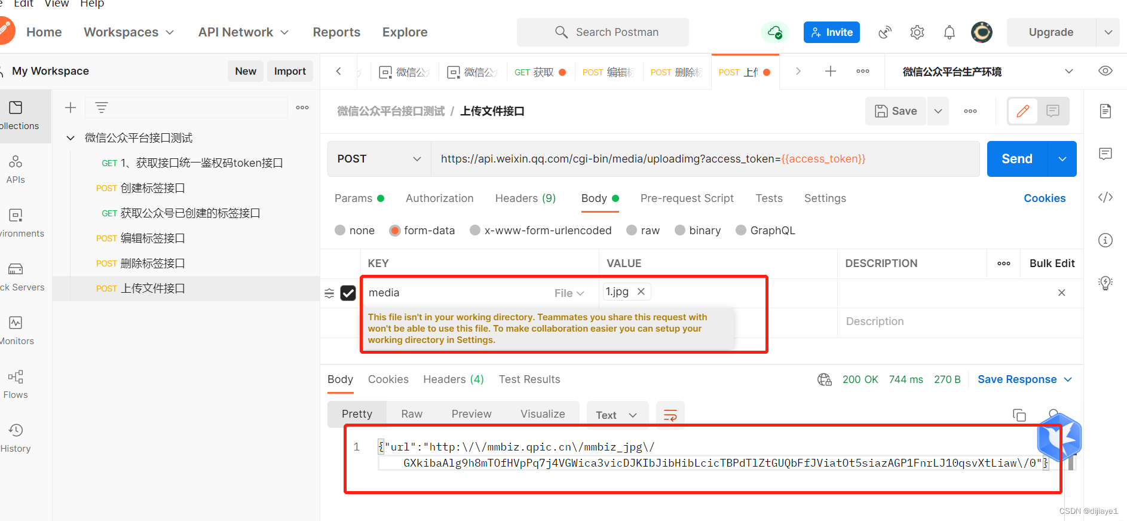Open the Send options arrow
Viewport: 1127px width, 521px height.
coord(1062,159)
